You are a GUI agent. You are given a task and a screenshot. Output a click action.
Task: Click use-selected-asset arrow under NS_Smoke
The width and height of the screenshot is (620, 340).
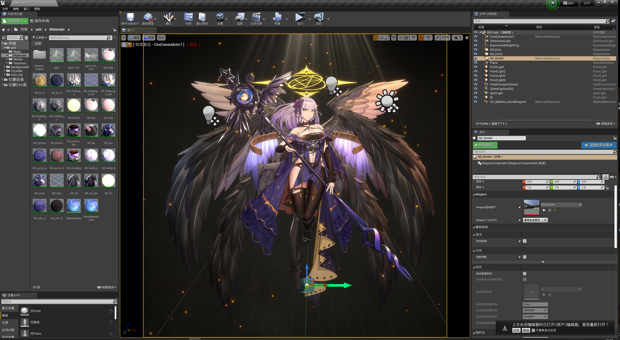tap(544, 210)
